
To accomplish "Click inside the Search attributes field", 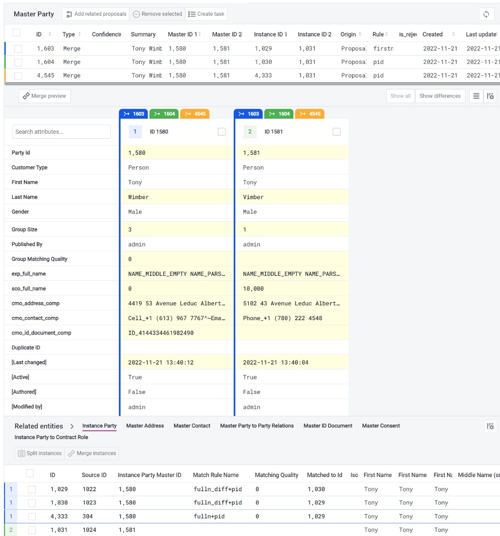I will point(61,131).
